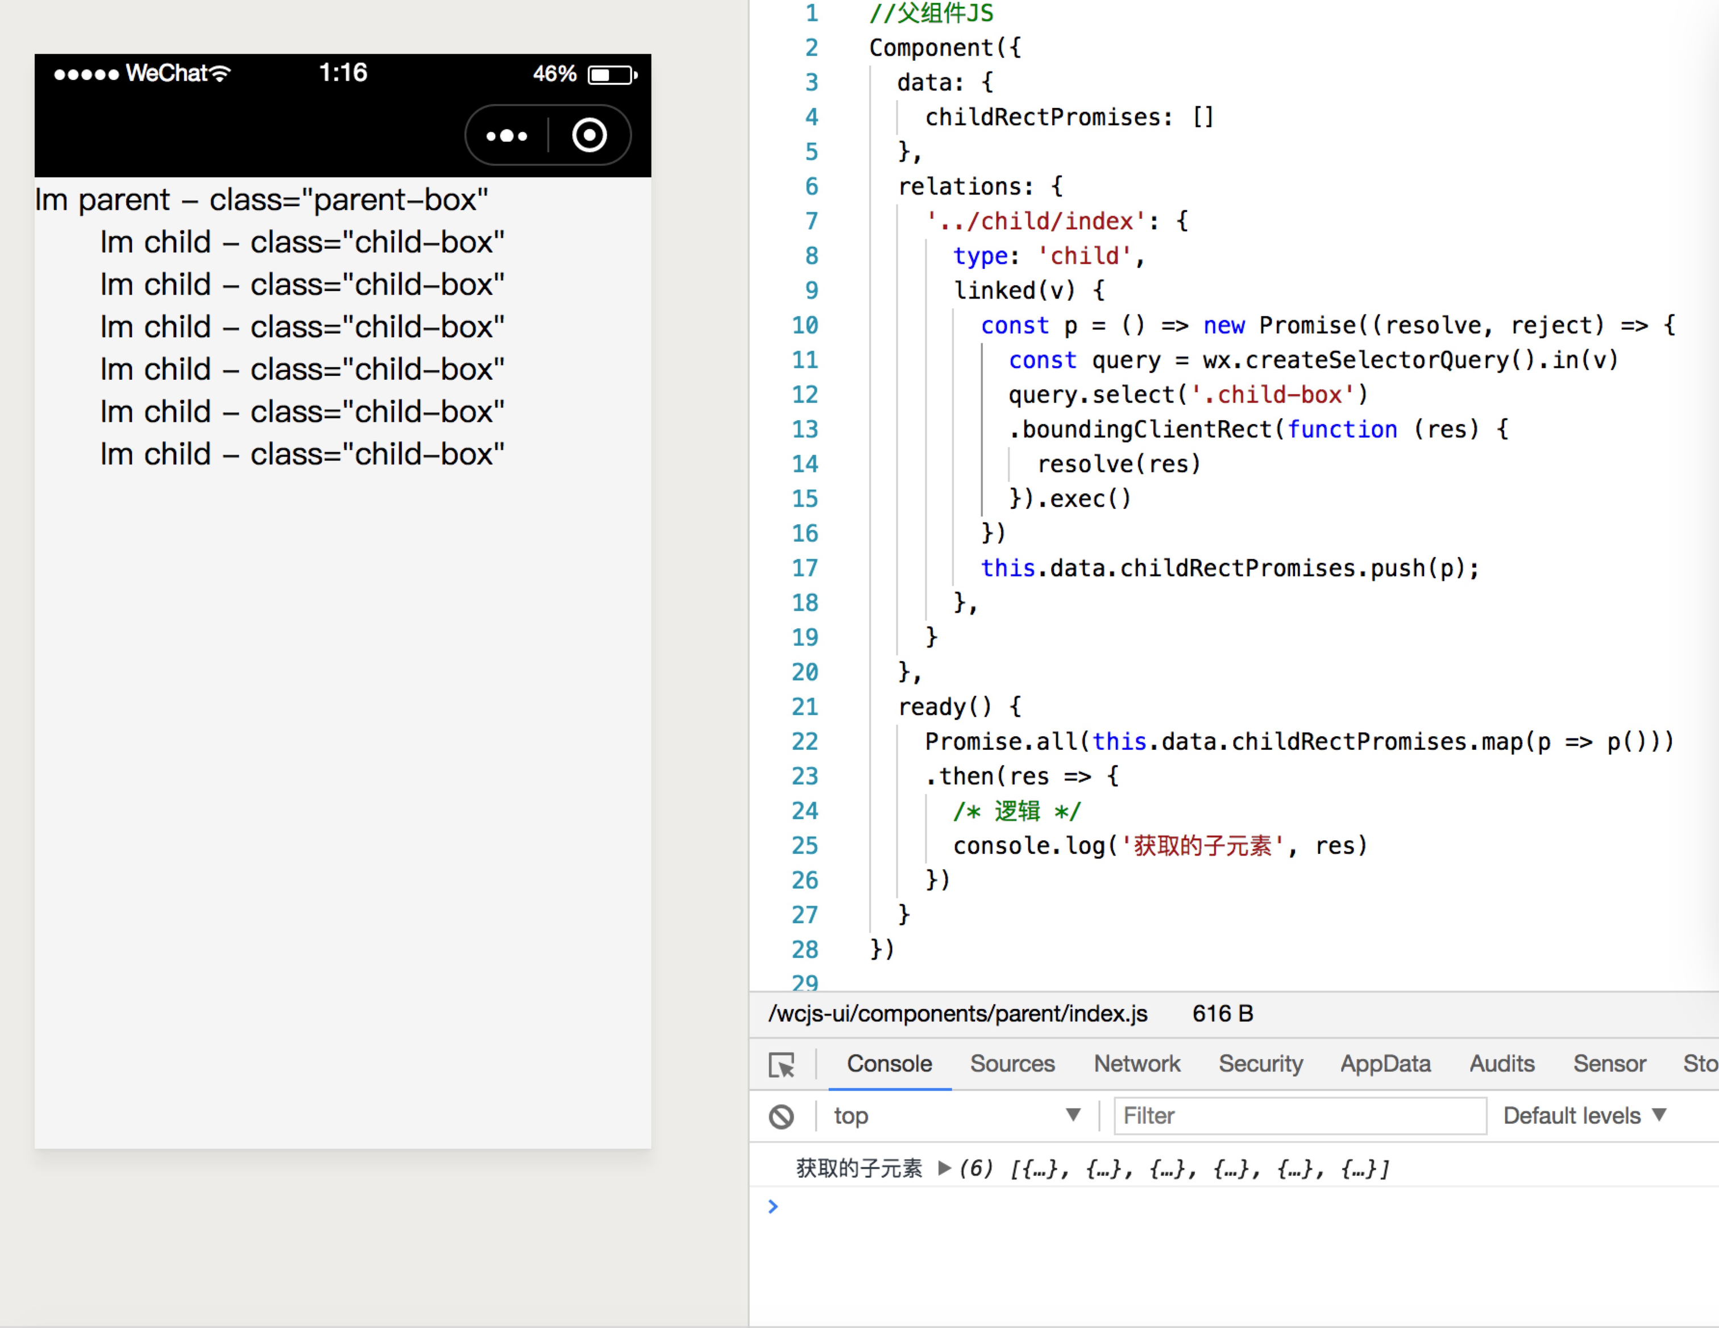Switch to the Network tab
The image size is (1719, 1328).
point(1136,1064)
